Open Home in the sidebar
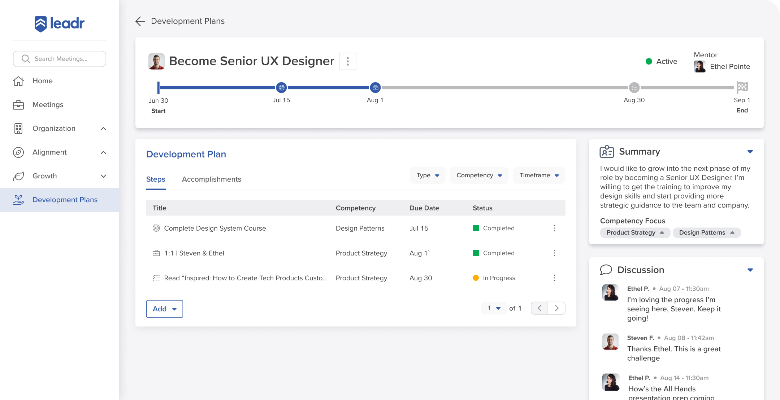This screenshot has width=780, height=400. (x=42, y=81)
